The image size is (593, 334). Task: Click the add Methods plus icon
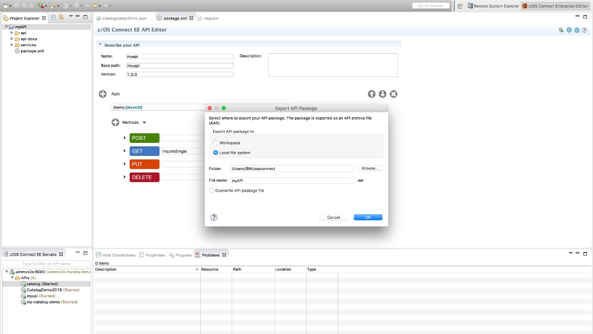[x=115, y=122]
